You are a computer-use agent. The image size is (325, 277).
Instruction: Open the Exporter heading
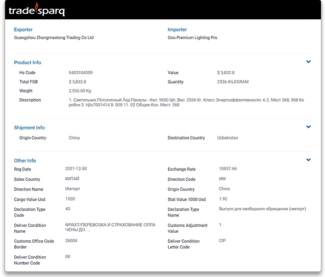[x=23, y=30]
